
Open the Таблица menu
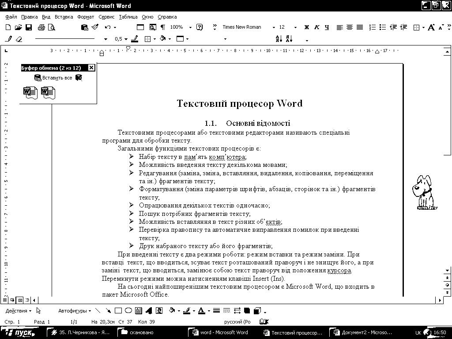(128, 17)
